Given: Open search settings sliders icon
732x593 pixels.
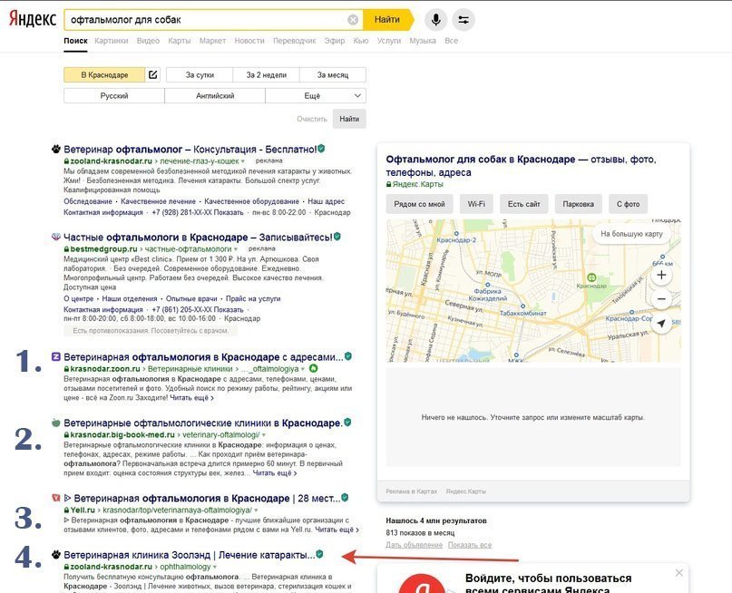Looking at the screenshot, I should pos(464,20).
